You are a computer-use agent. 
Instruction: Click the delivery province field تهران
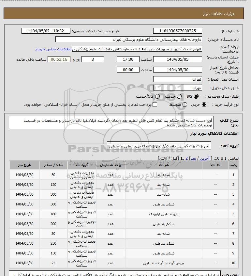pyautogui.click(x=178, y=79)
